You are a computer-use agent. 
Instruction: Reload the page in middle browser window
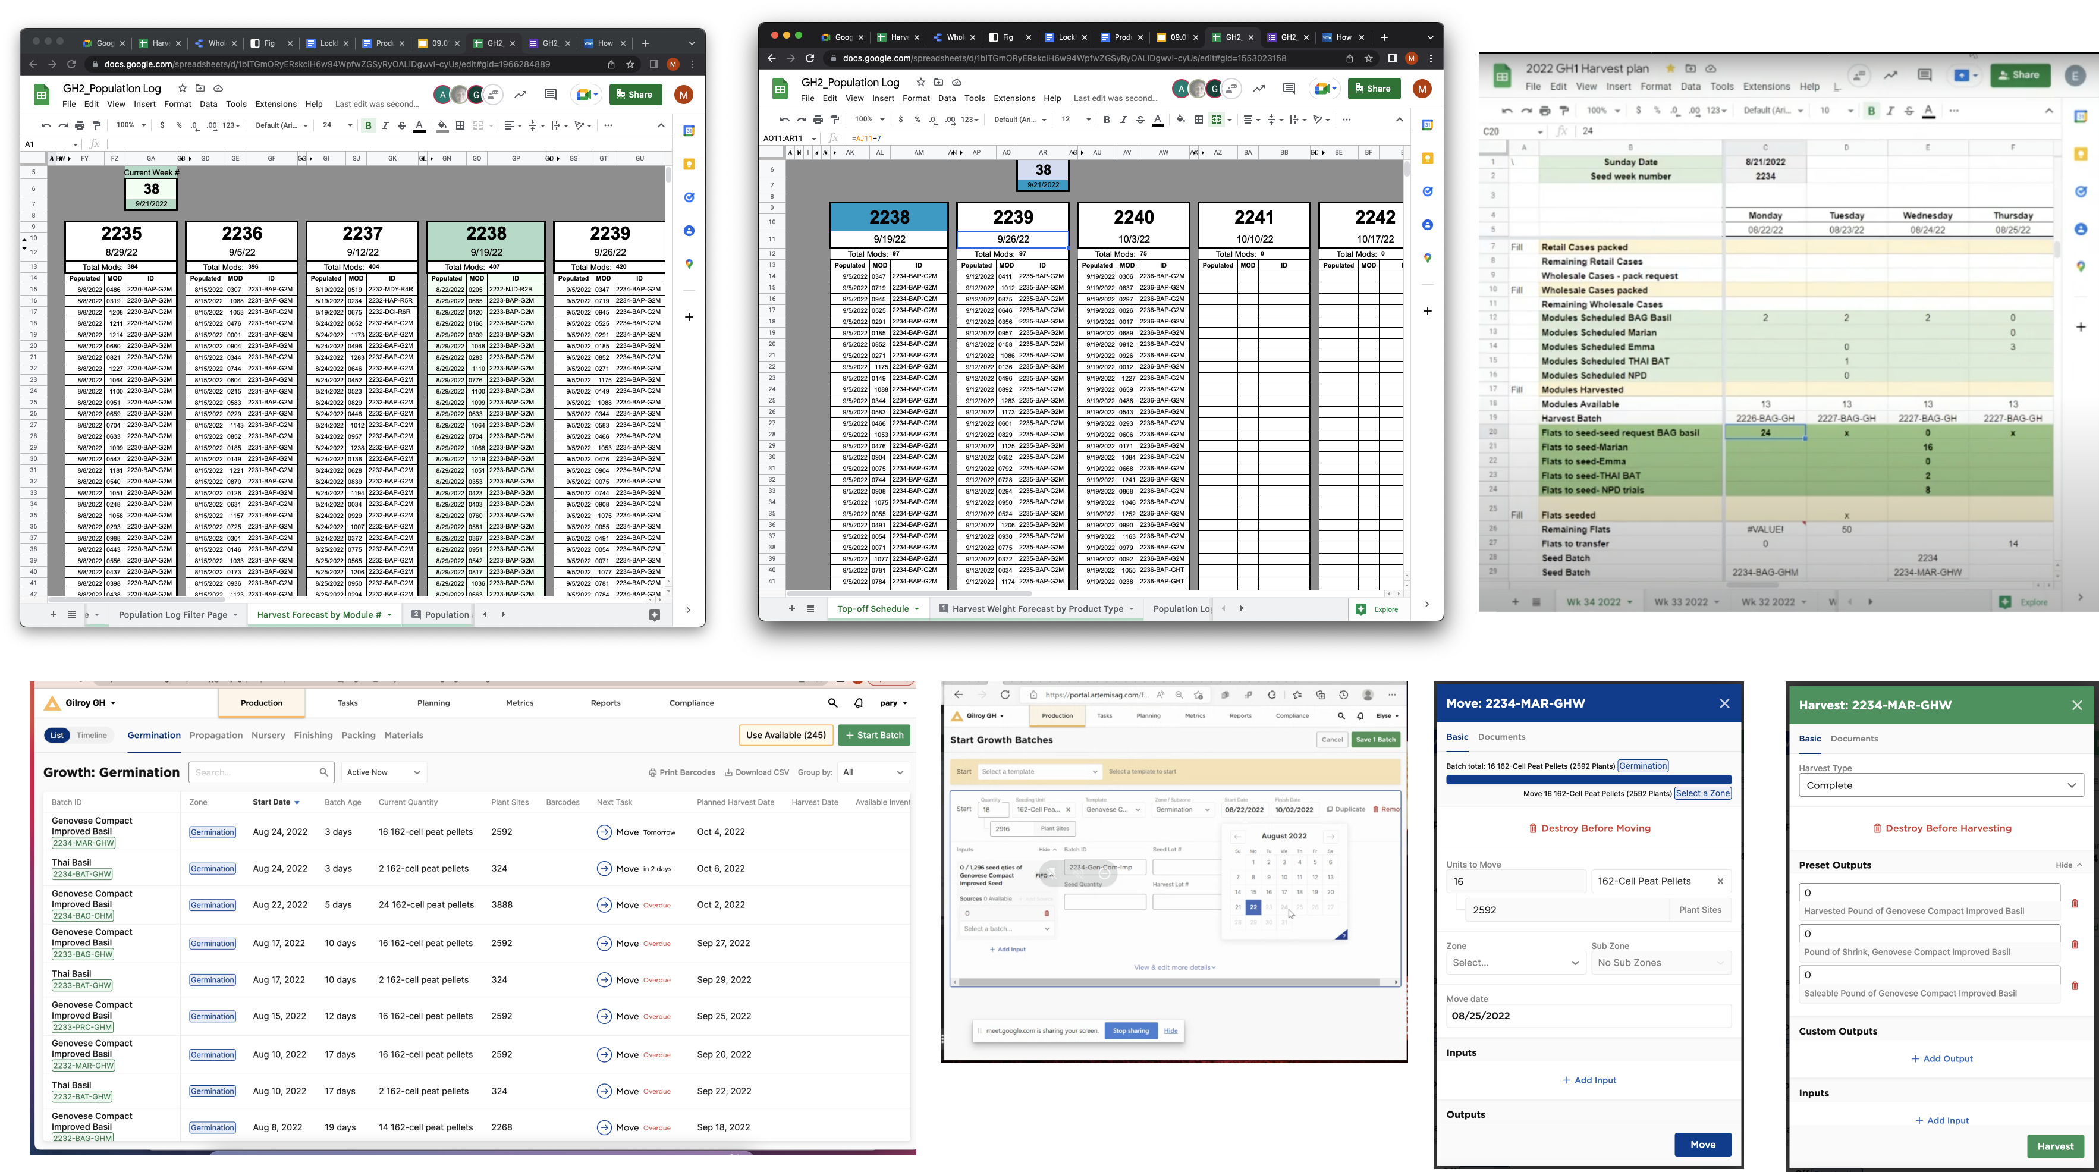pyautogui.click(x=810, y=59)
